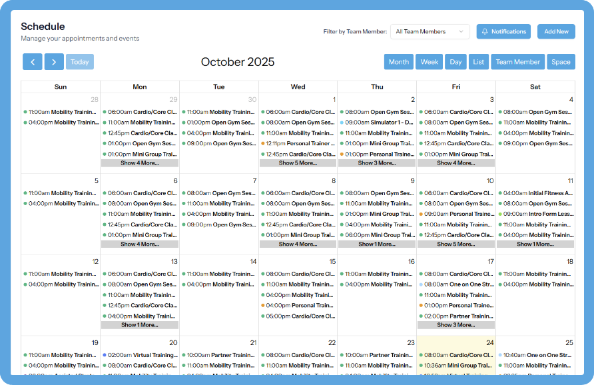Expand Show 3 More on October 2
The image size is (594, 385).
pyautogui.click(x=377, y=163)
